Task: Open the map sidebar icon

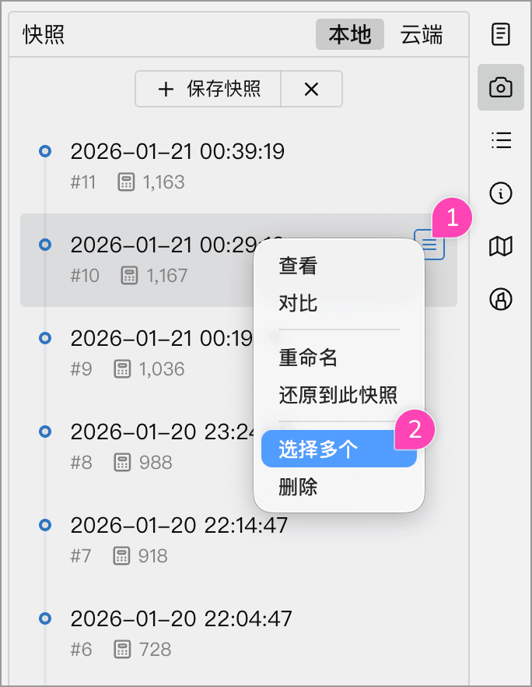Action: (x=501, y=246)
